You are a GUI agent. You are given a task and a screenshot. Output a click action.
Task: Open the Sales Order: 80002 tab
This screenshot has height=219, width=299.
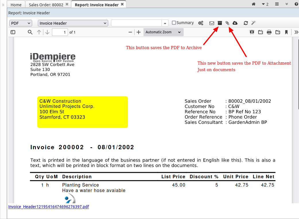[x=46, y=5]
